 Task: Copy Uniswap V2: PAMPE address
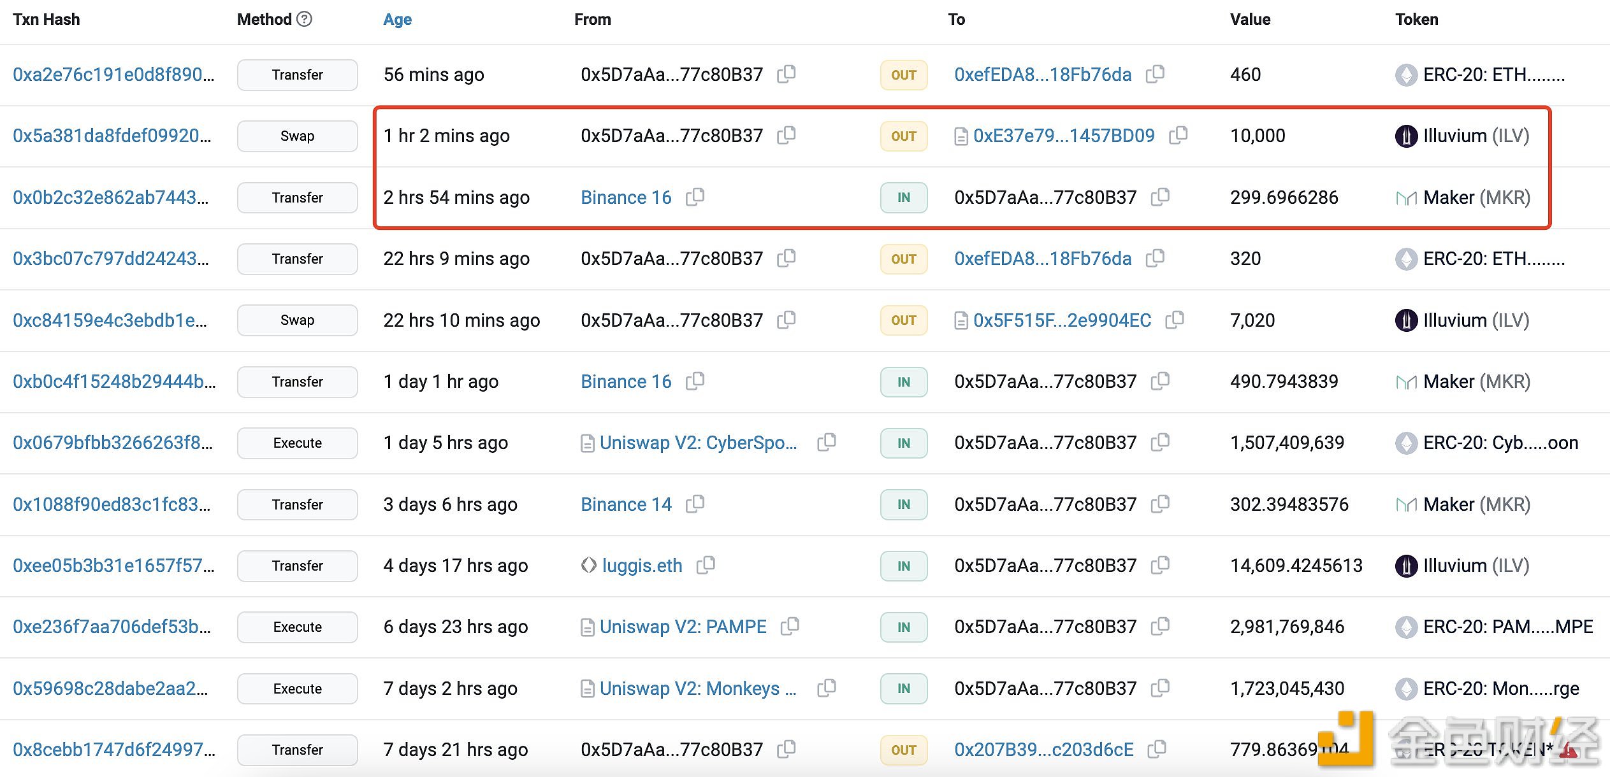click(790, 626)
